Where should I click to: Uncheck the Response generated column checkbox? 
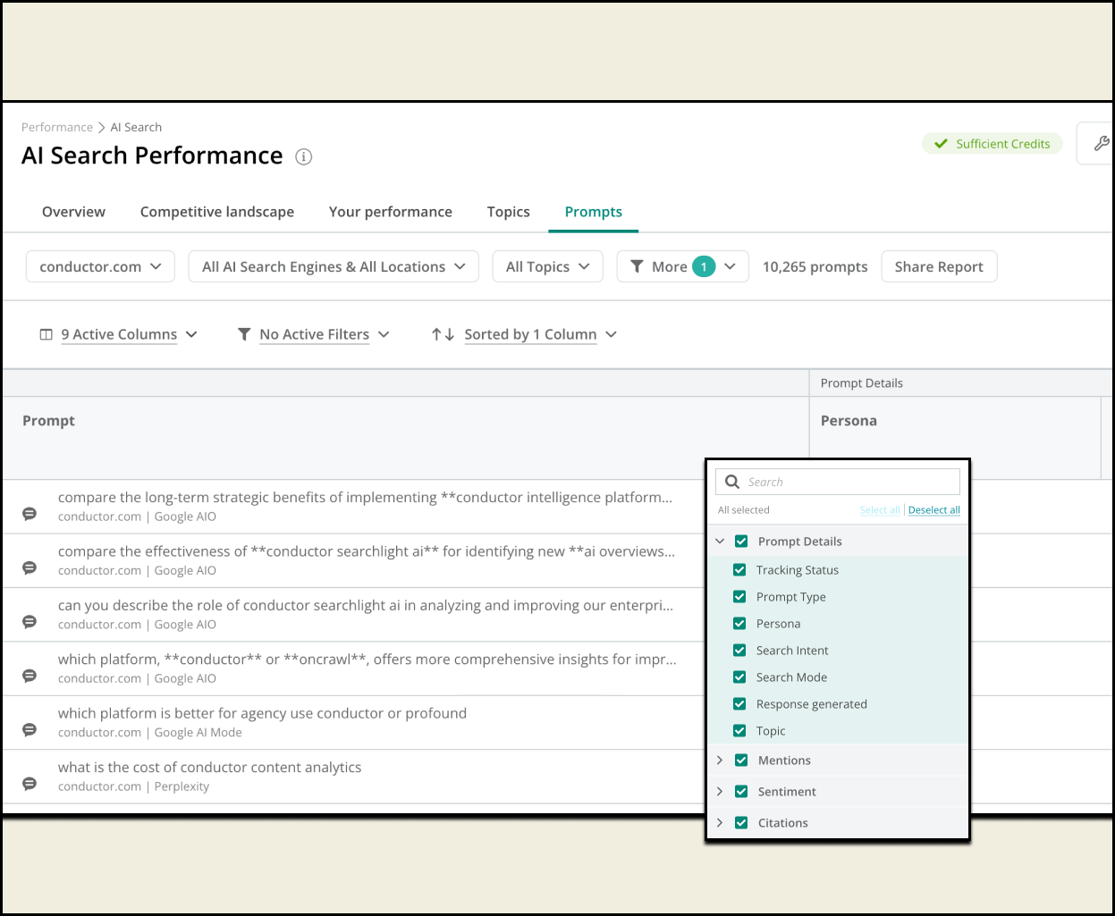point(739,704)
